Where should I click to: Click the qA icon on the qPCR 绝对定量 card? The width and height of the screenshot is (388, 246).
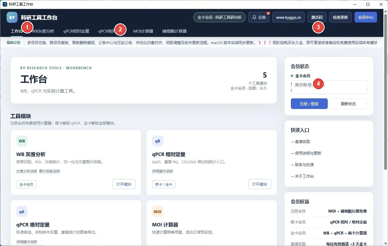(x=22, y=211)
